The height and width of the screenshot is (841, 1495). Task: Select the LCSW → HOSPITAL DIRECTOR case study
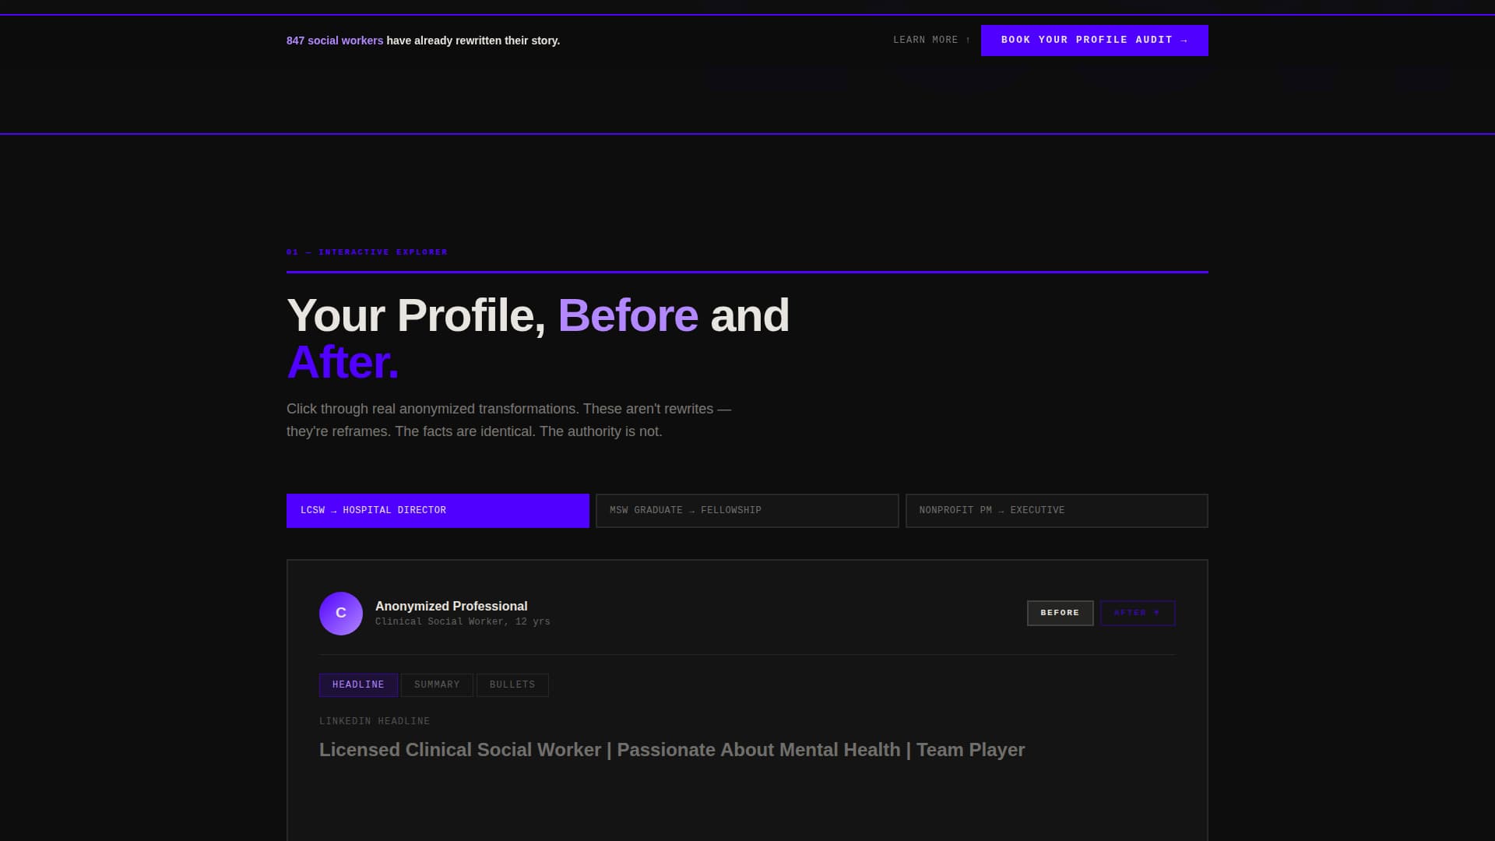click(x=438, y=510)
